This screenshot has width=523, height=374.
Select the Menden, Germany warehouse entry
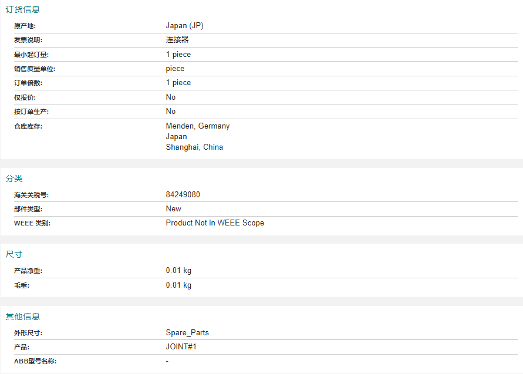coord(197,126)
